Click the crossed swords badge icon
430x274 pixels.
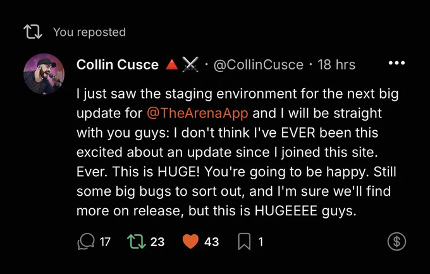click(x=190, y=65)
